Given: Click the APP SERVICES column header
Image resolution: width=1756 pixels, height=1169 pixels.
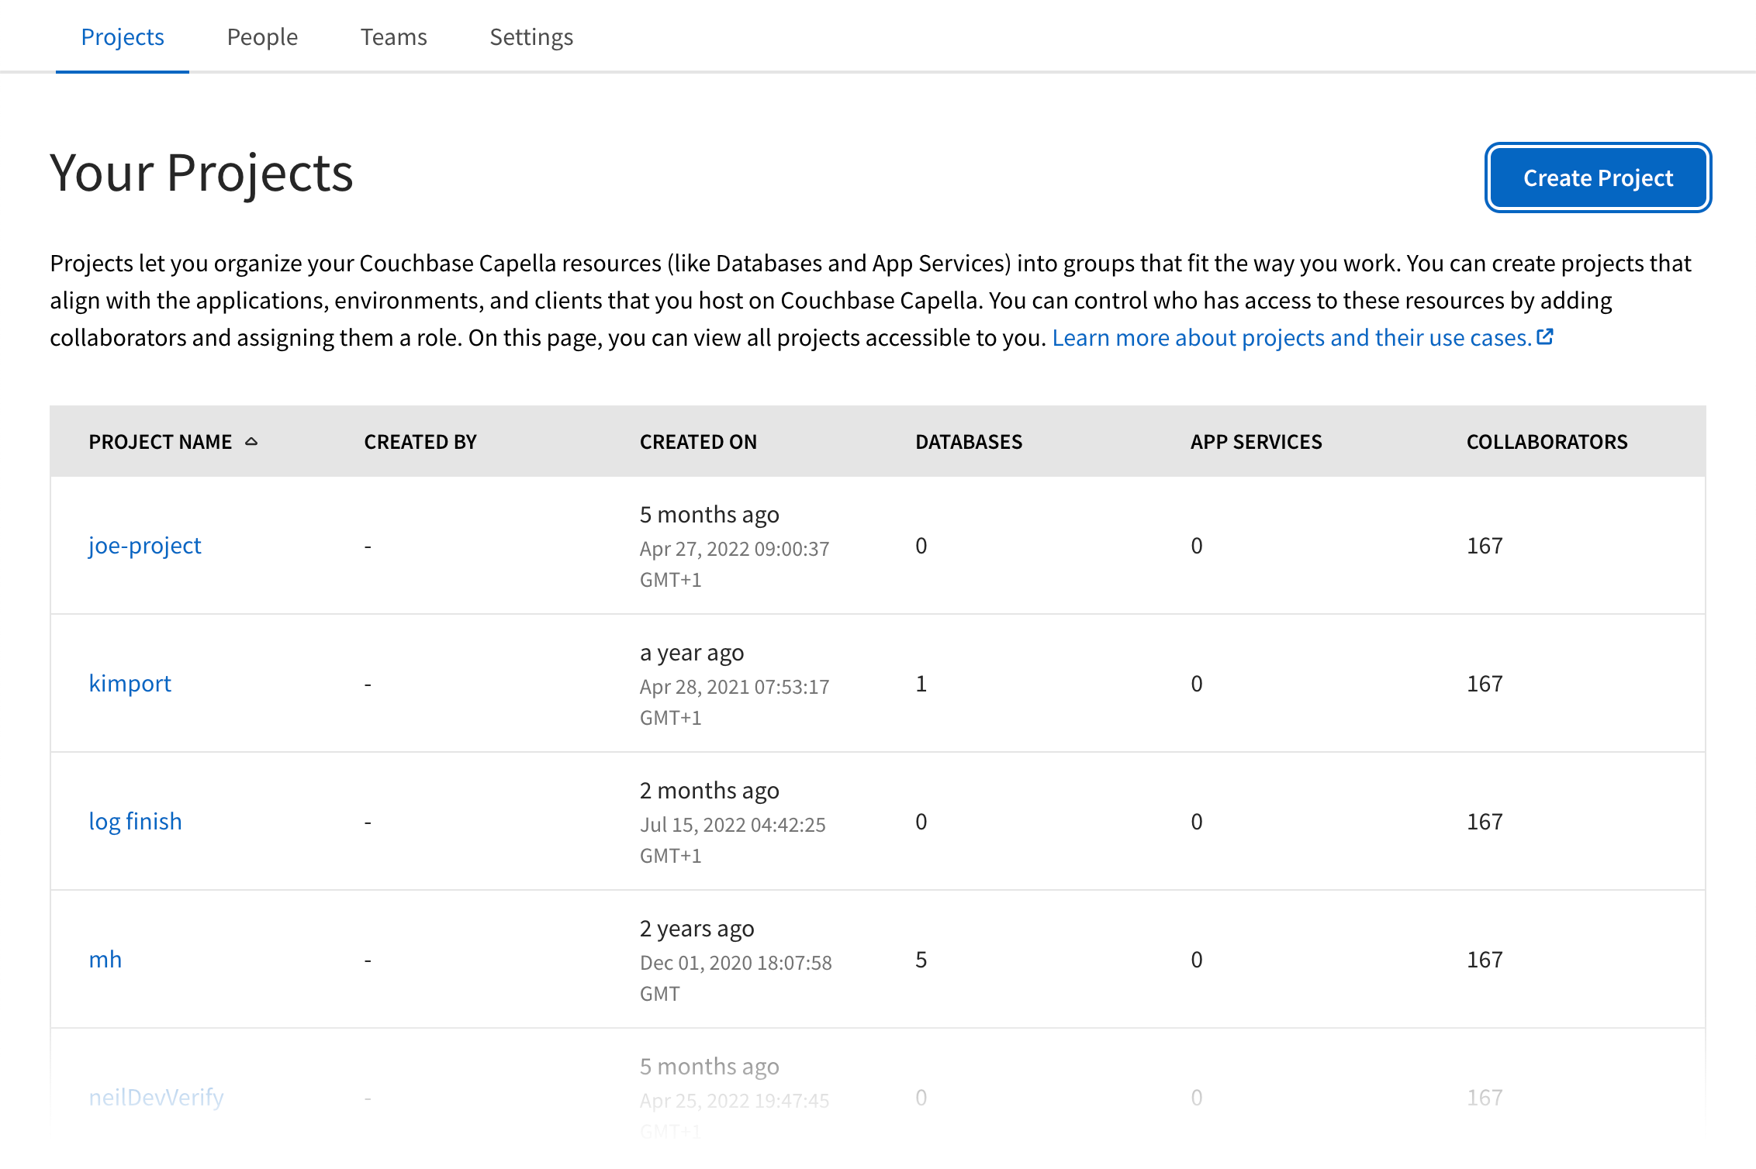Looking at the screenshot, I should (x=1255, y=441).
